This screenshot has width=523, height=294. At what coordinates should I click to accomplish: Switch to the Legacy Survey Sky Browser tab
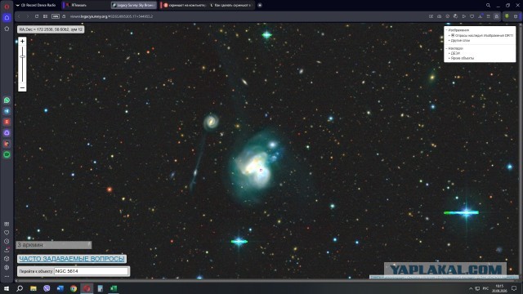click(134, 5)
